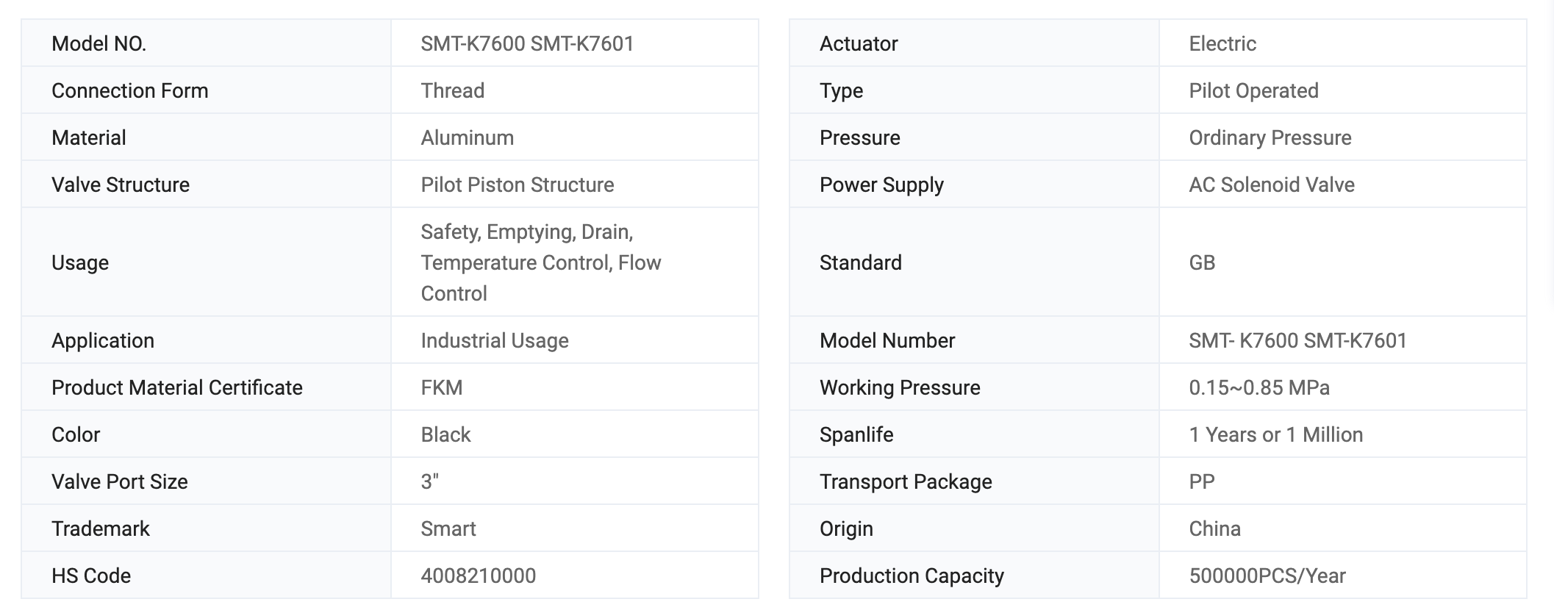Select the Industrial Usage application value
This screenshot has height=613, width=1554.
495,340
